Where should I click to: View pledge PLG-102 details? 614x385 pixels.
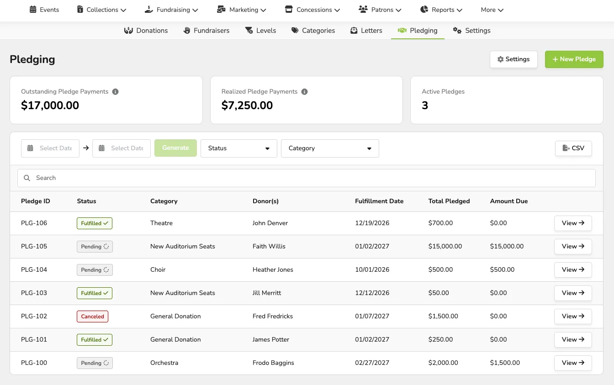coord(573,316)
